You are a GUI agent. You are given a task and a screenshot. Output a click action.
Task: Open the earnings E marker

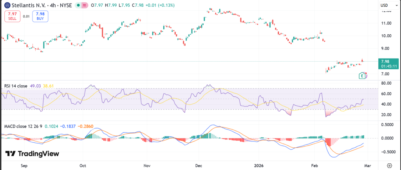click(x=362, y=75)
